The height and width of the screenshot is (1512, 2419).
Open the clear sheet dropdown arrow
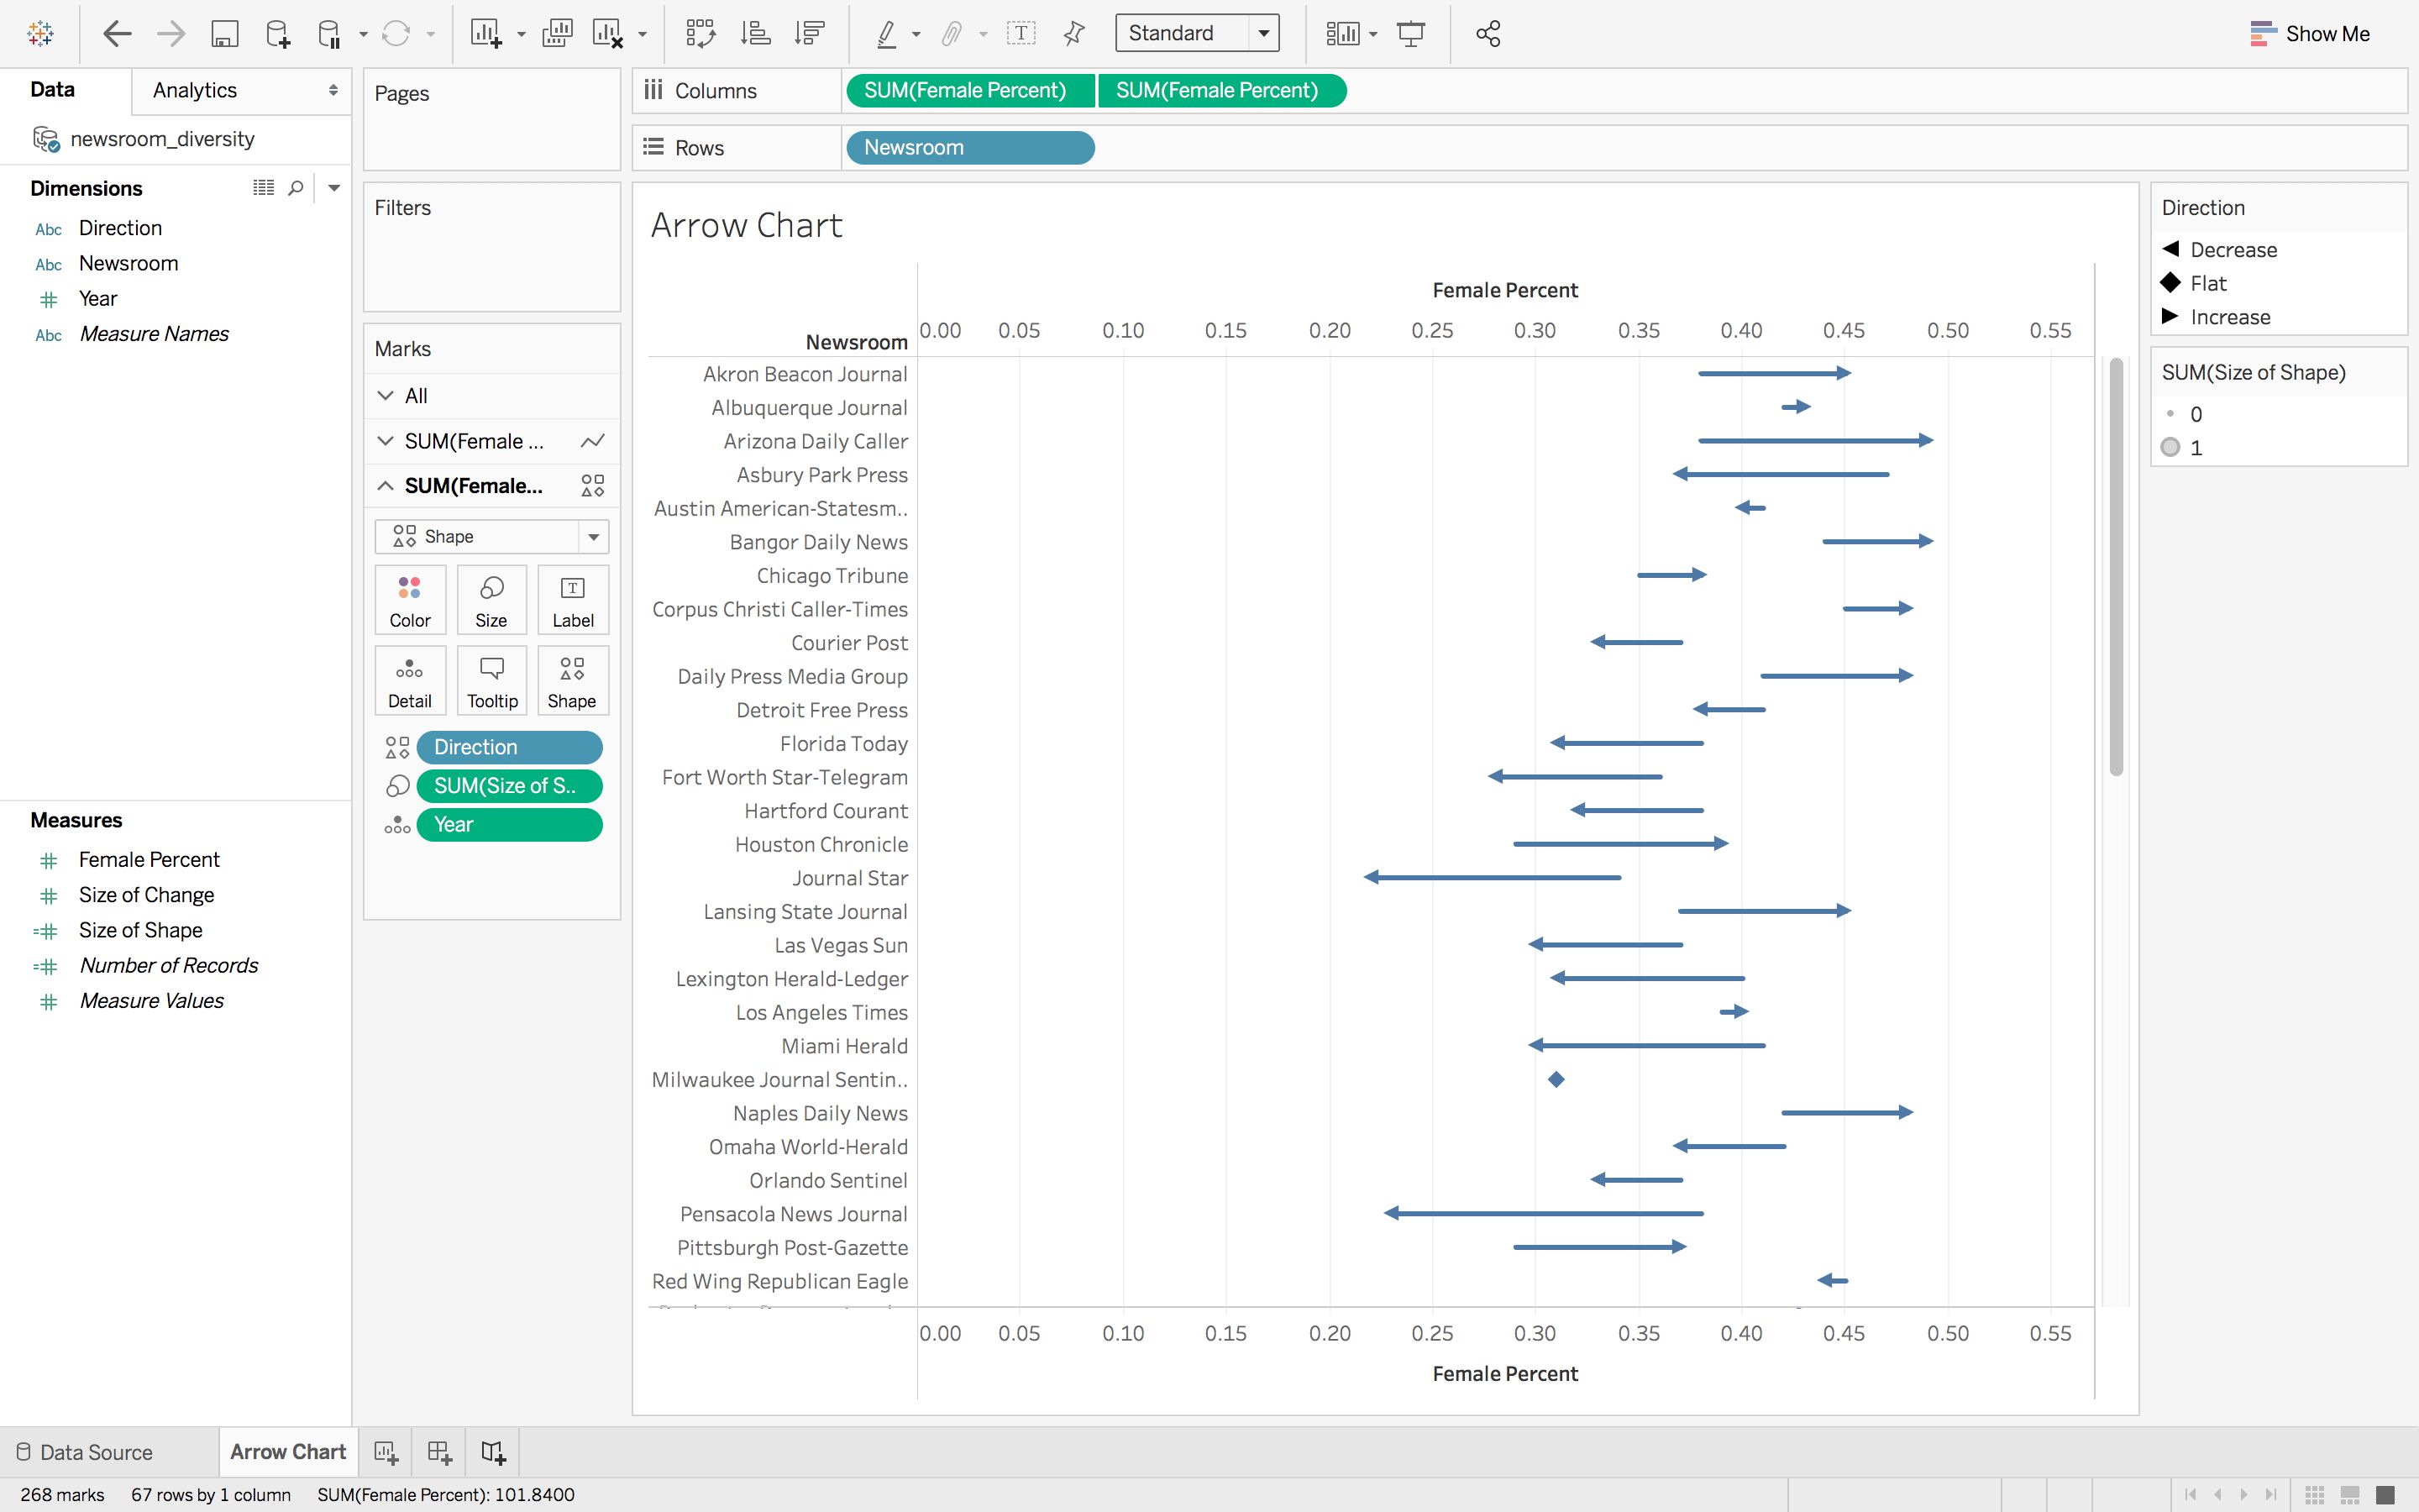pyautogui.click(x=643, y=35)
